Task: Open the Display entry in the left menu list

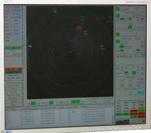Action: coord(14,89)
